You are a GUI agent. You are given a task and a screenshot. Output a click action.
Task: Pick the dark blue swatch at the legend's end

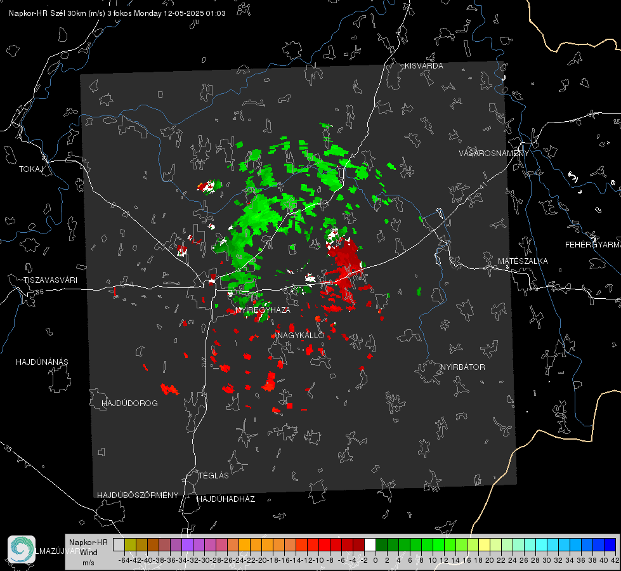tap(610, 544)
